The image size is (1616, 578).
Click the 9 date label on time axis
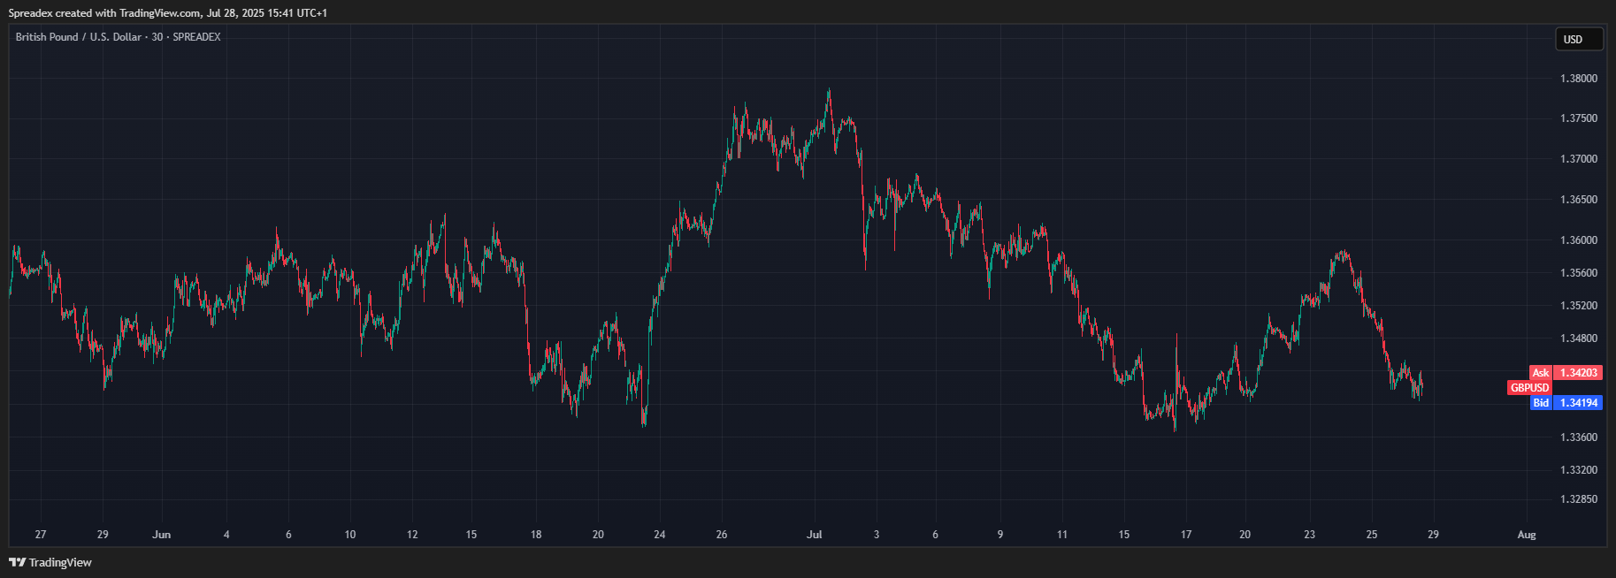pyautogui.click(x=1000, y=535)
